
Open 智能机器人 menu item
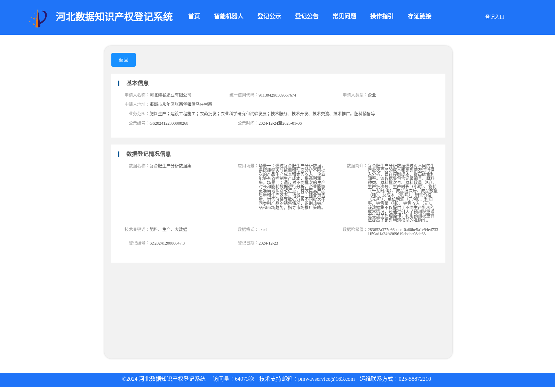coord(229,16)
